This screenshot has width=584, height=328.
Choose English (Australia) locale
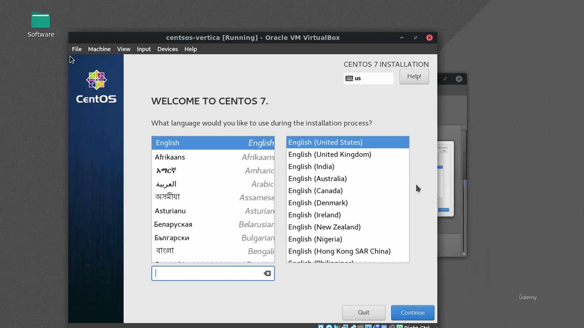pyautogui.click(x=348, y=179)
